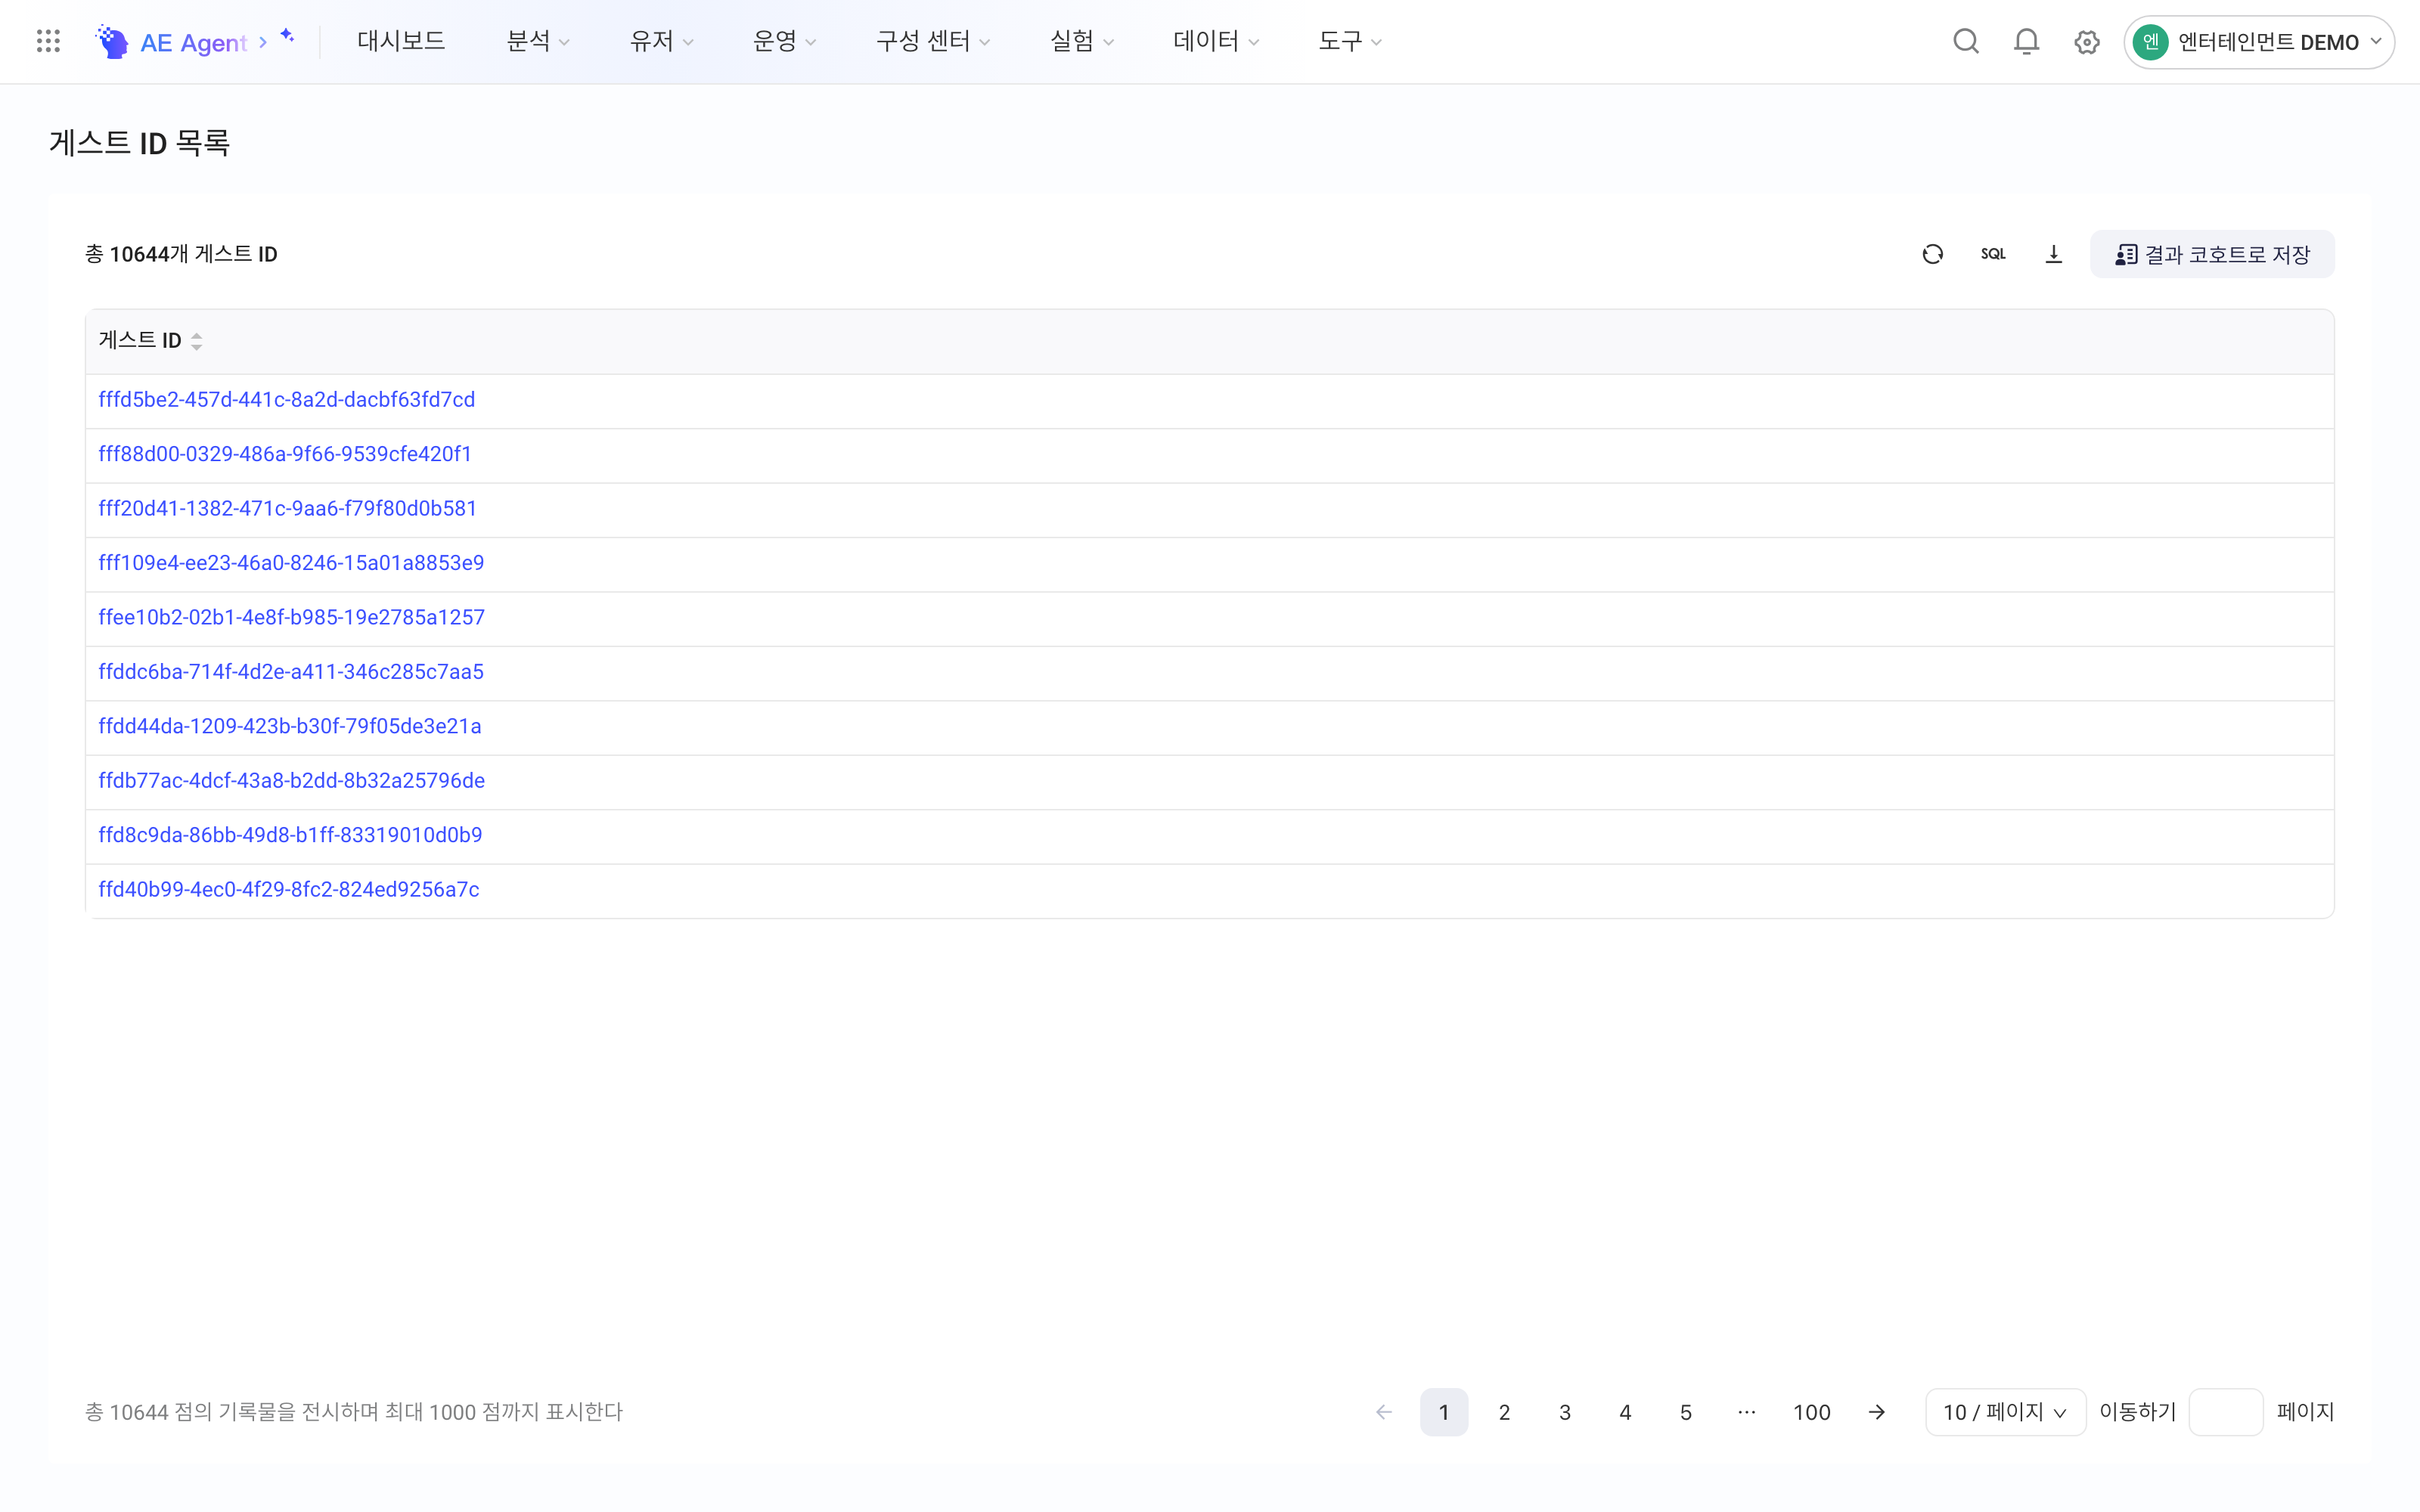Open the settings gear icon
This screenshot has width=2420, height=1512.
click(2086, 42)
